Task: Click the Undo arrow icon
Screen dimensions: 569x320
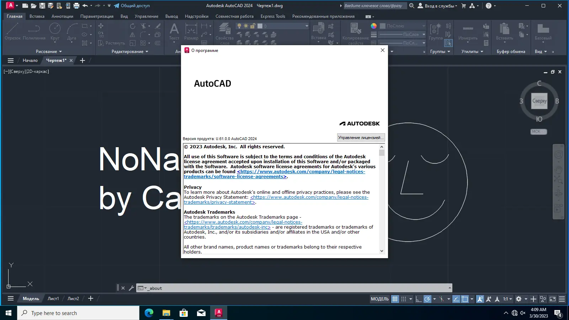Action: pos(85,6)
